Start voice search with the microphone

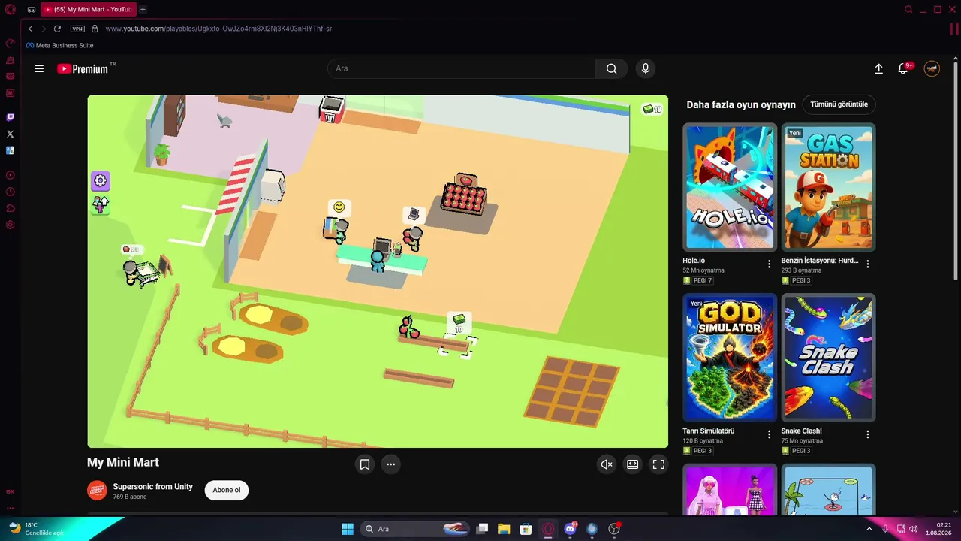[x=645, y=68]
